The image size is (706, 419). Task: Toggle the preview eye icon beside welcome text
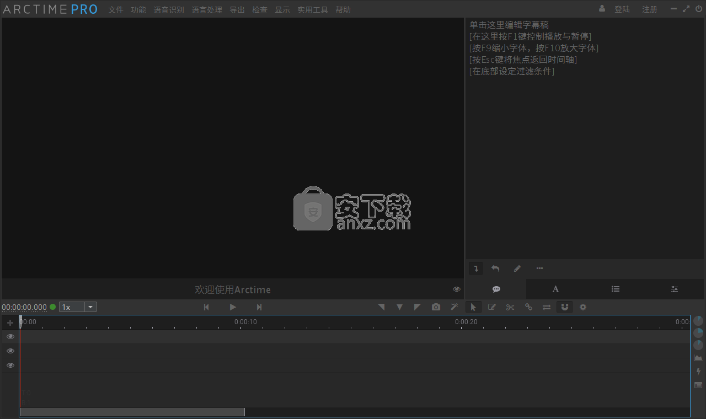(457, 289)
